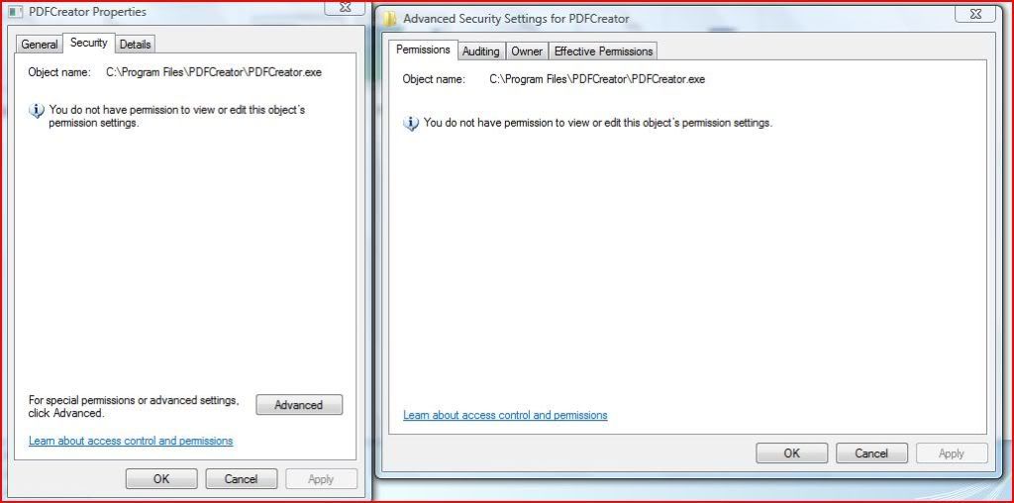This screenshot has height=503, width=1014.
Task: Click info icon in Advanced Security Permissions tab
Action: (411, 124)
